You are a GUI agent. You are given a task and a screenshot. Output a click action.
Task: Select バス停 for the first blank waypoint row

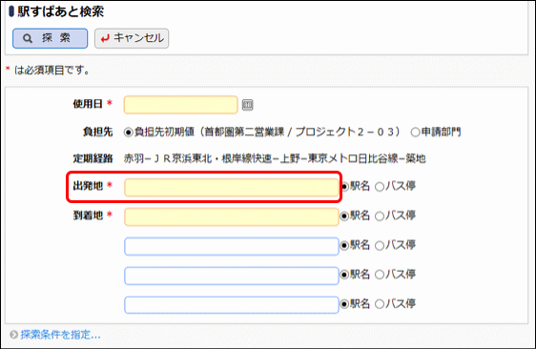(380, 246)
